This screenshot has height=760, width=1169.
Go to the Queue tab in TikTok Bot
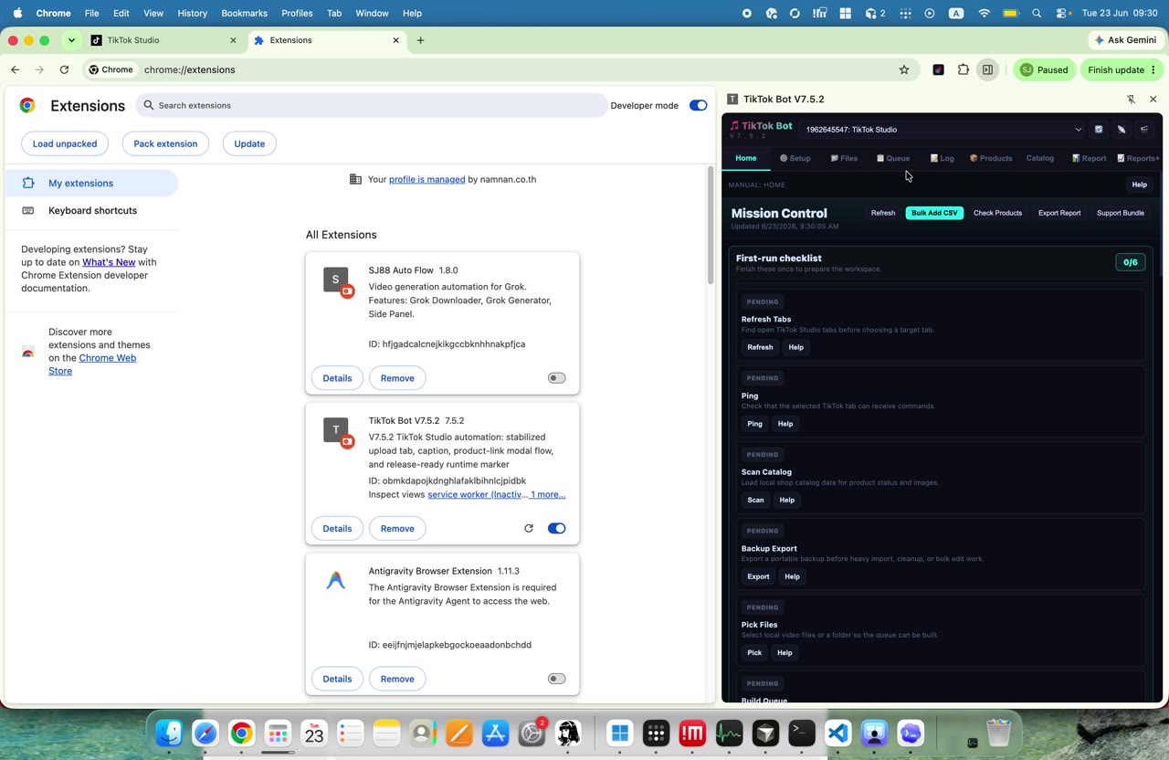[x=893, y=158]
